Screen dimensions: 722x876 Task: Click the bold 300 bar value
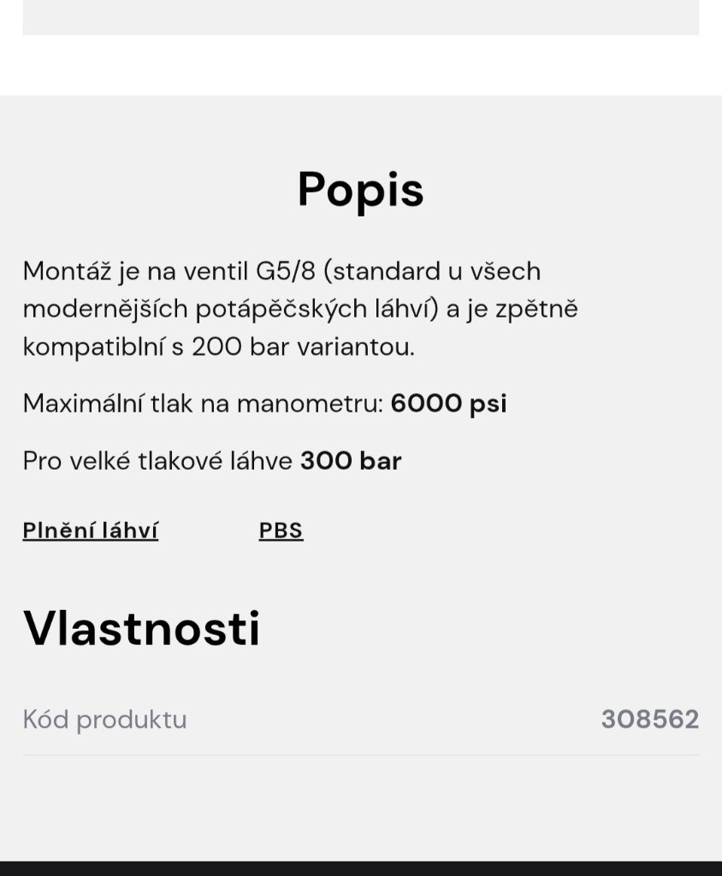tap(350, 461)
